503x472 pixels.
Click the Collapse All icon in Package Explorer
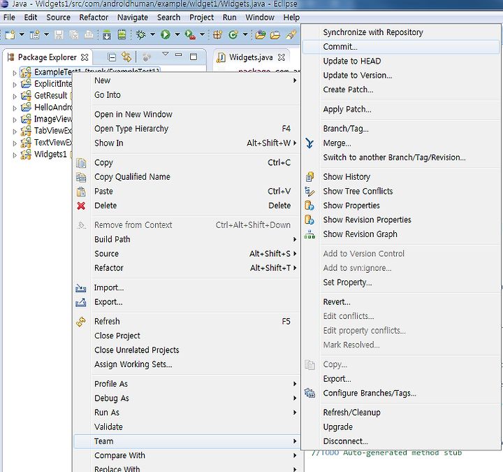coord(112,57)
